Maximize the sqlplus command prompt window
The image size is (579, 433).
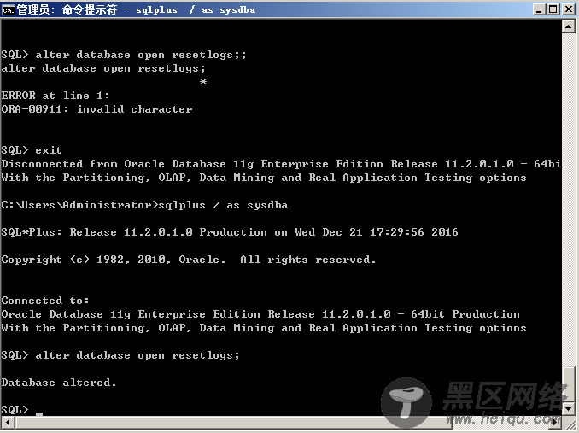click(553, 9)
